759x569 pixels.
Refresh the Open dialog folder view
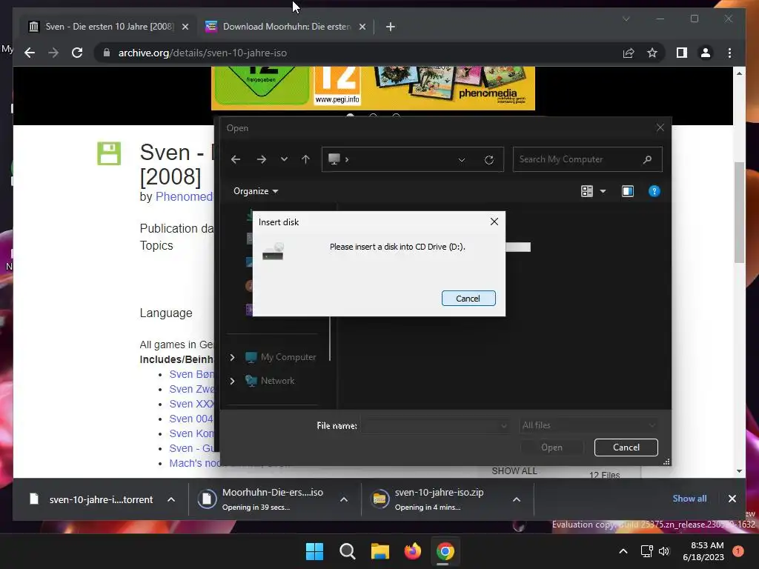coord(489,160)
